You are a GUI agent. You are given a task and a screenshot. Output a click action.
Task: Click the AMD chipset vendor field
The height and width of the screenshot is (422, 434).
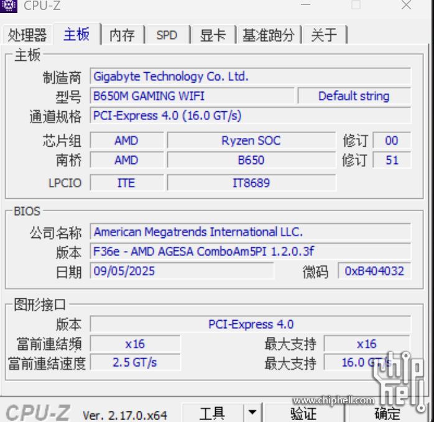pos(127,140)
